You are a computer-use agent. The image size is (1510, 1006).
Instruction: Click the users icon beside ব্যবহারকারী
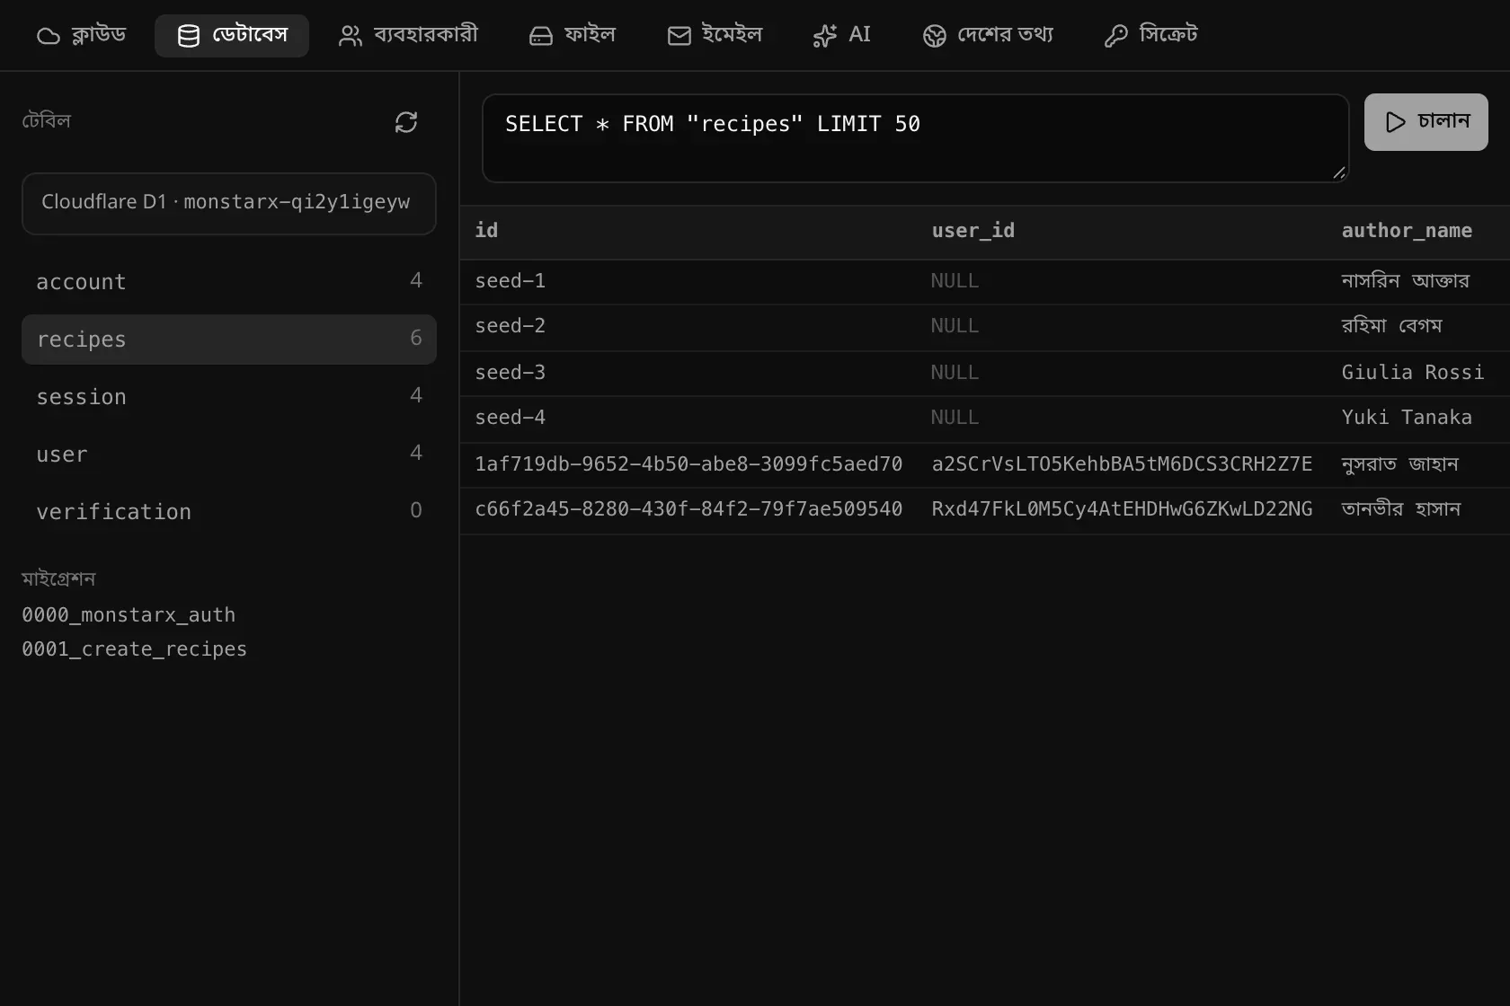pyautogui.click(x=350, y=36)
